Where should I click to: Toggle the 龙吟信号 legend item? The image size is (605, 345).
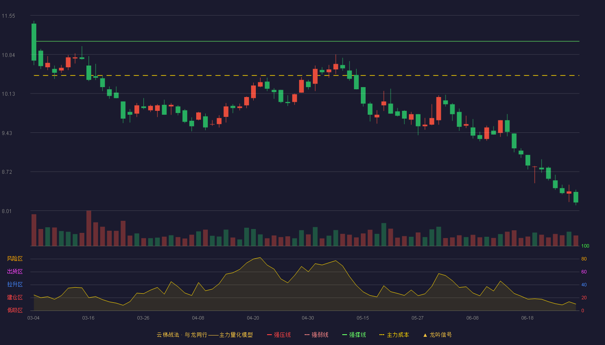[437, 335]
